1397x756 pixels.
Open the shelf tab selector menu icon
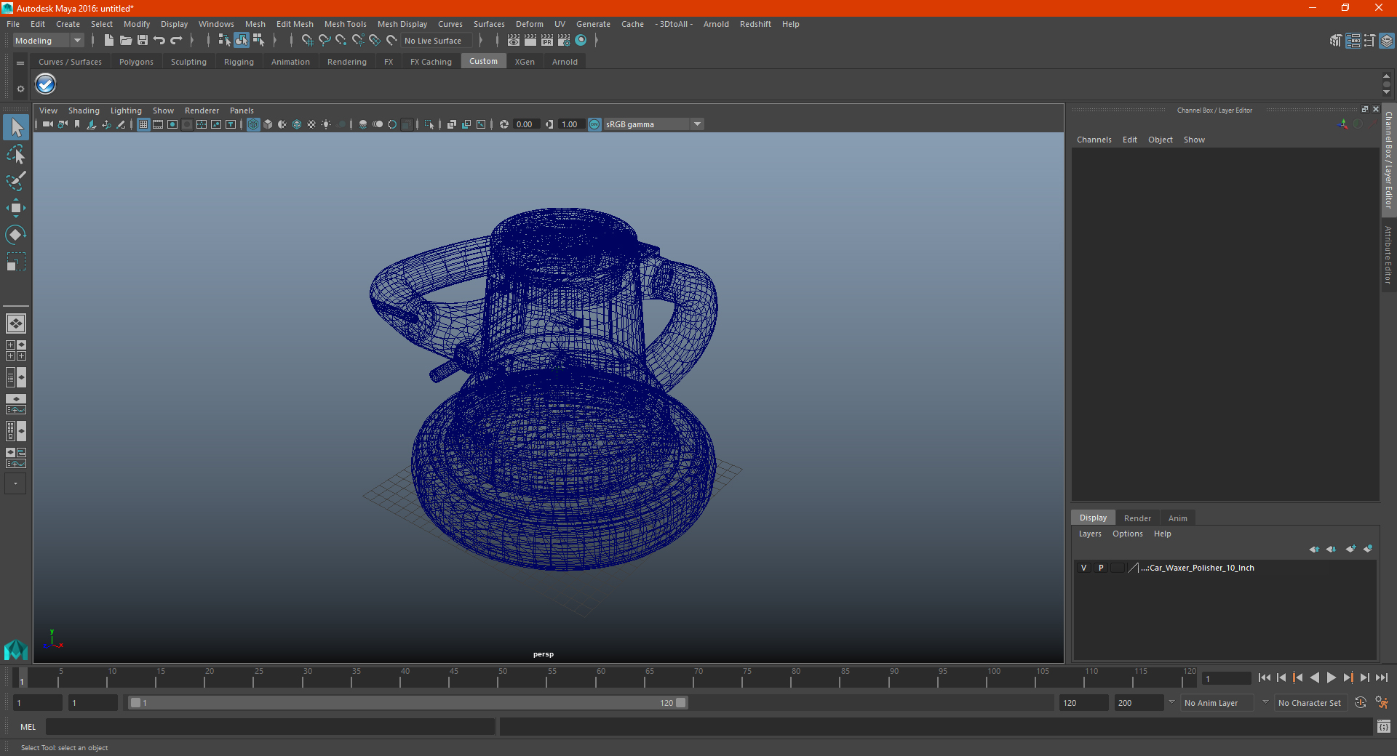tap(20, 63)
